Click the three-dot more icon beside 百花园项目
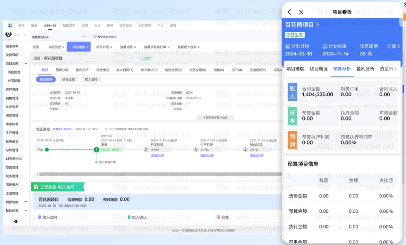Image resolution: width=406 pixels, height=245 pixels. [x=132, y=58]
